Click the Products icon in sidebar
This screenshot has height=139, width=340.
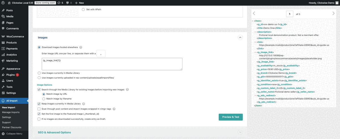click(x=3, y=43)
